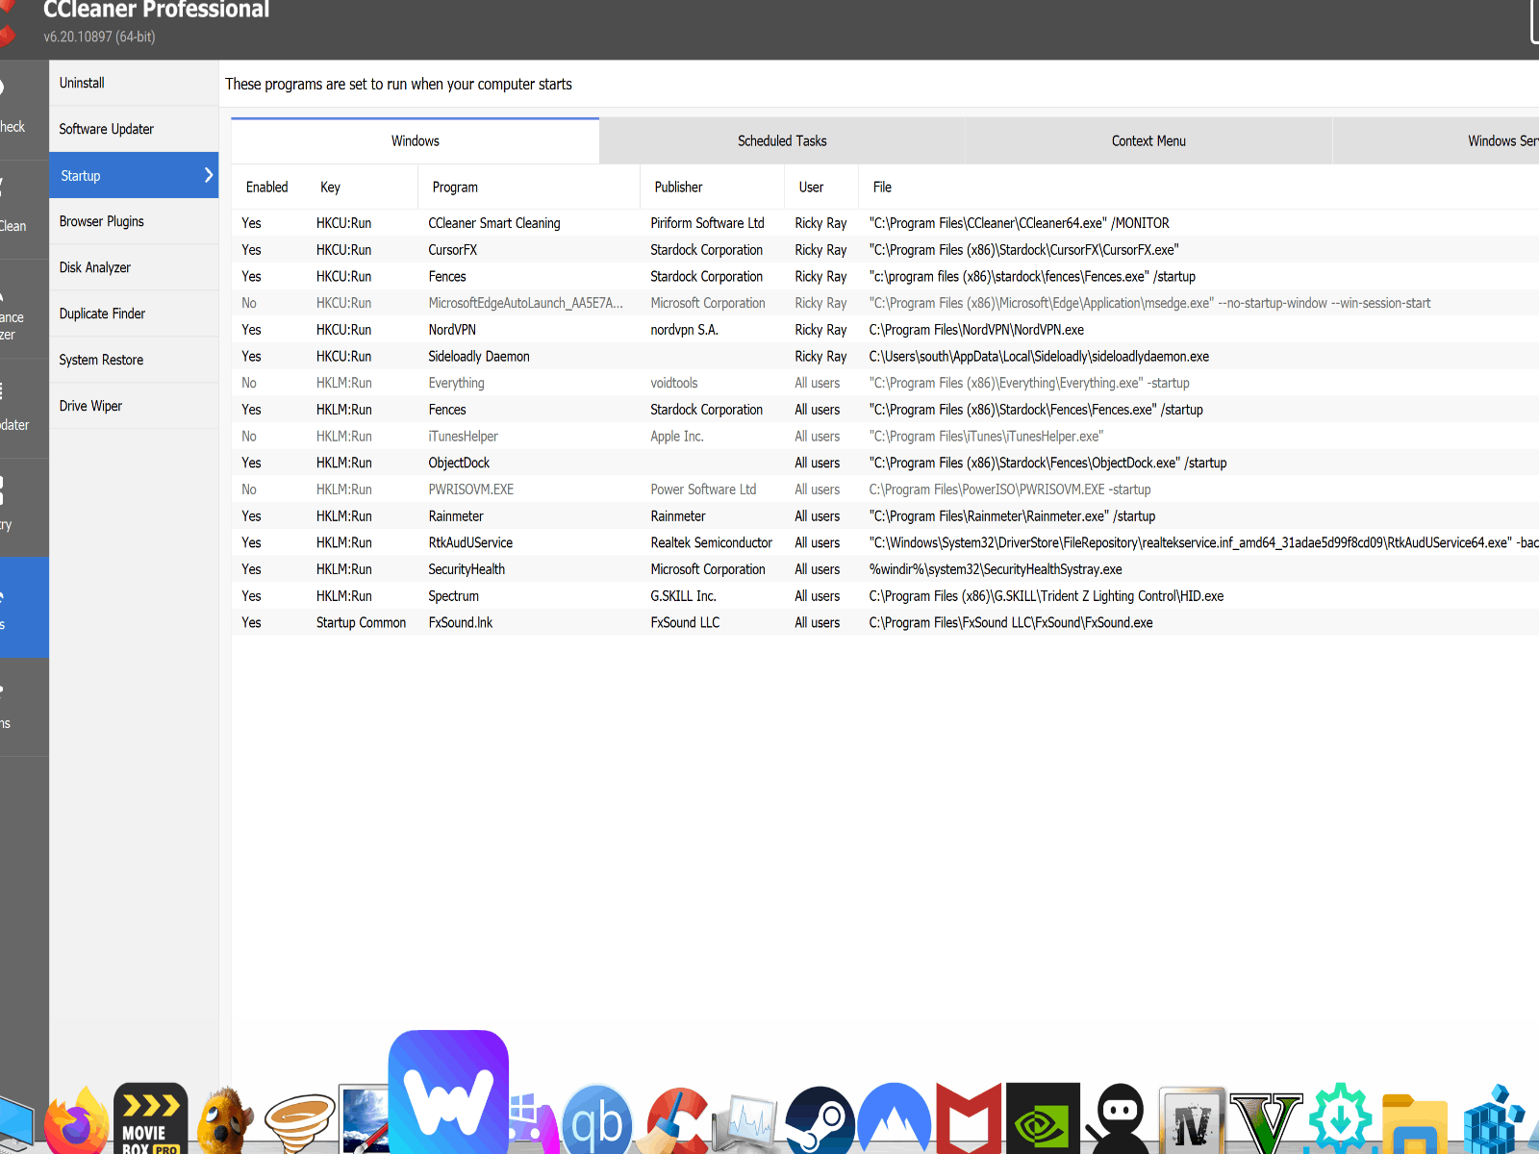
Task: Launch GTA V from the dock
Action: click(x=1266, y=1122)
